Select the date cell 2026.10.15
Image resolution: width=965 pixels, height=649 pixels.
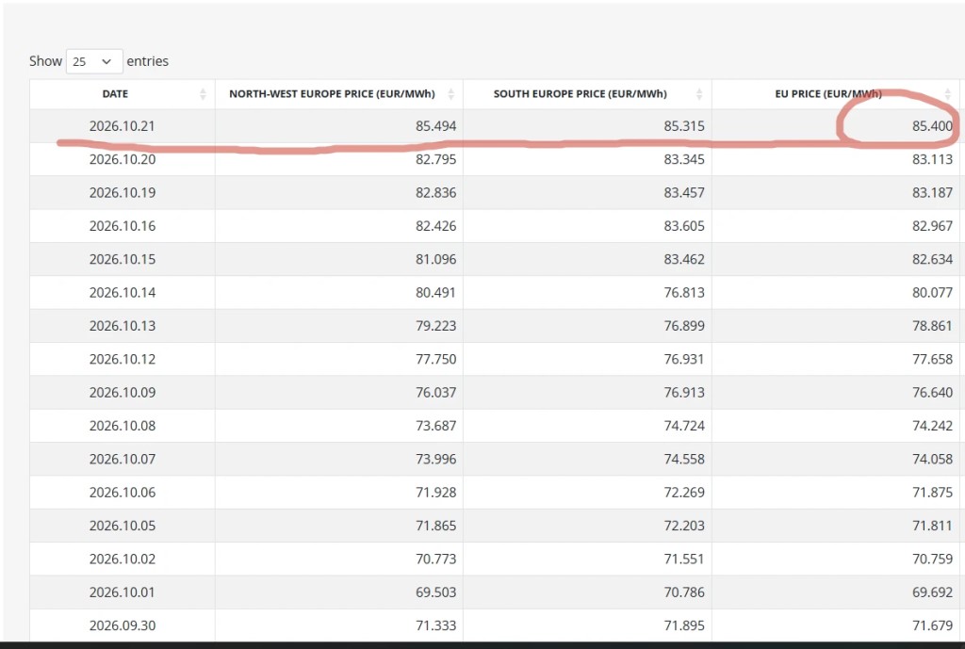coord(123,259)
